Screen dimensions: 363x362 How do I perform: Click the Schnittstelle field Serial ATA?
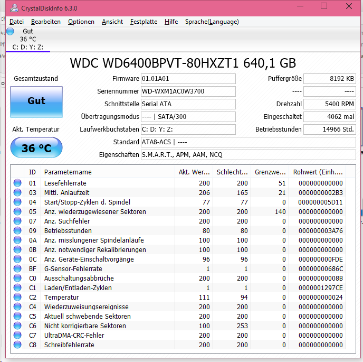tap(188, 104)
